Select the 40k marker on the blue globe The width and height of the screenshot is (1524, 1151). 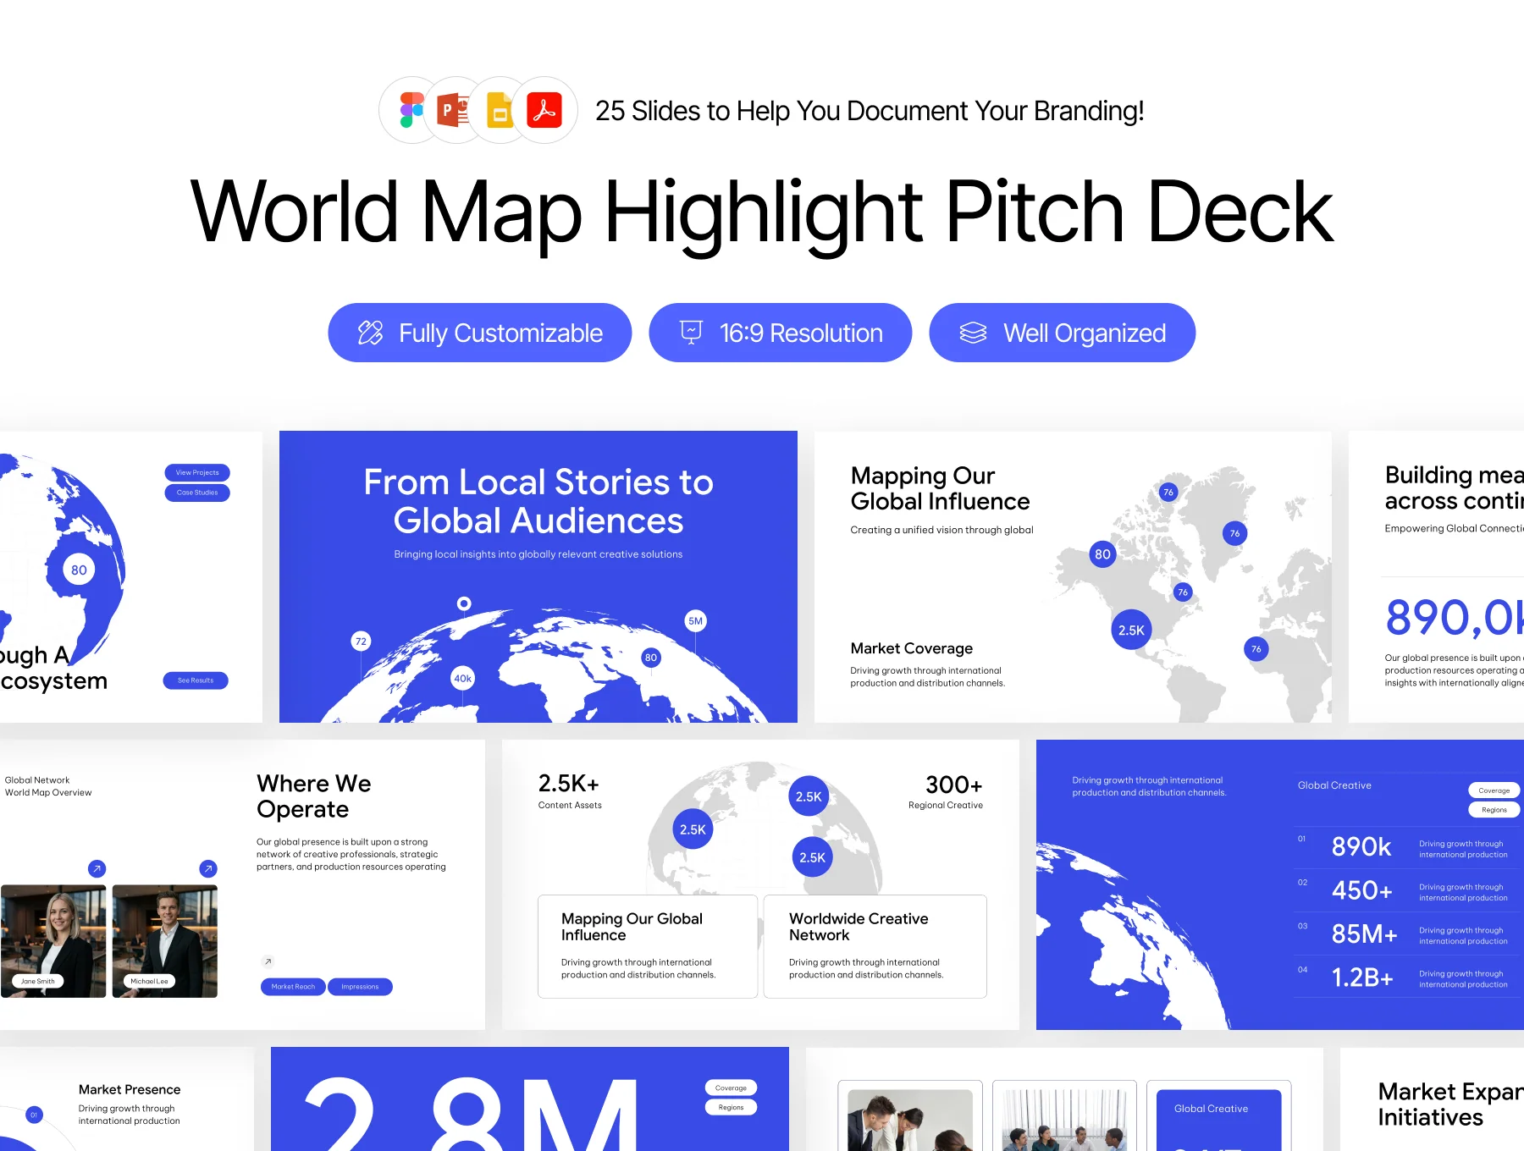(x=462, y=679)
